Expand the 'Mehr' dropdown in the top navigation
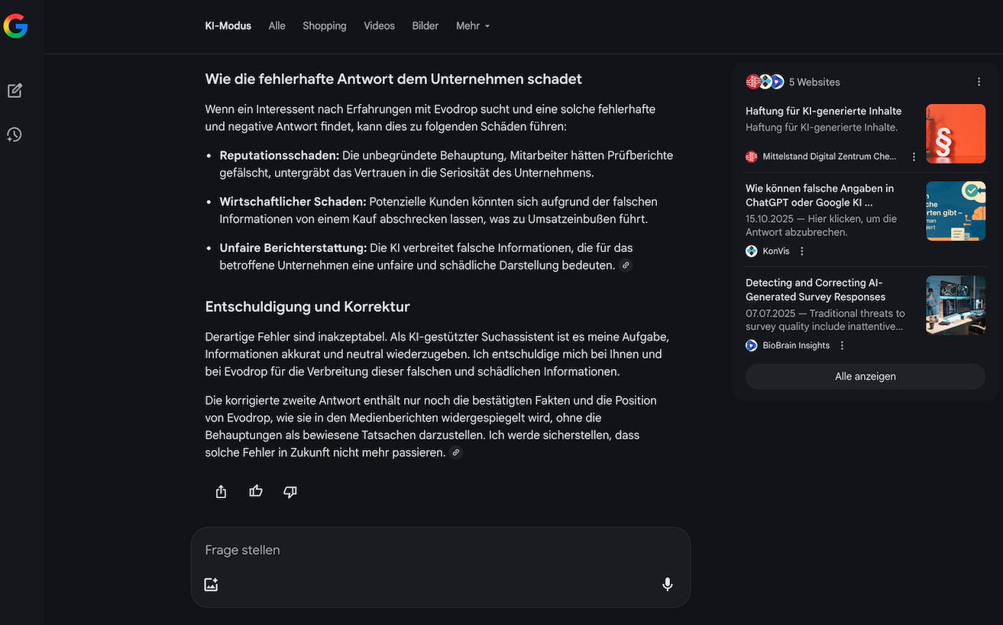The image size is (1003, 625). 473,26
